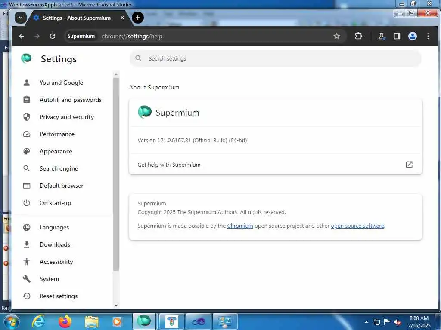Go back to previous page

(x=22, y=36)
